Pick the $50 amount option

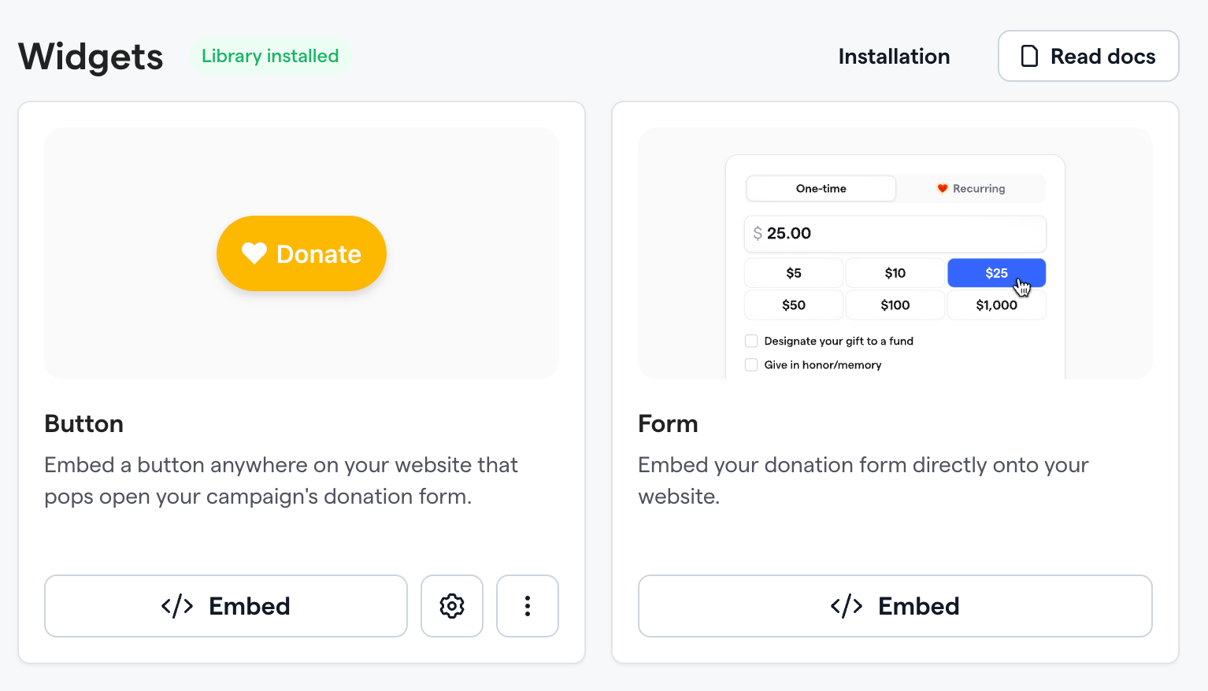[794, 305]
